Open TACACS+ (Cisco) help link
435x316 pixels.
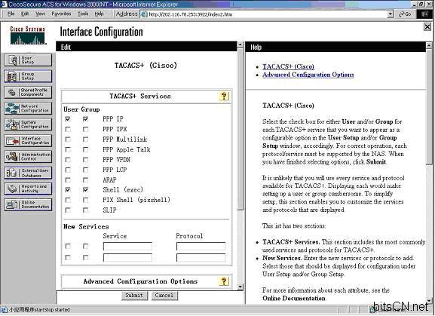click(288, 66)
